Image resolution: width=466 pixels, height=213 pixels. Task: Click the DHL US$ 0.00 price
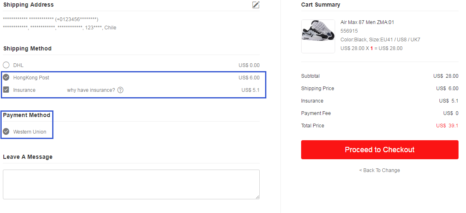(x=249, y=65)
